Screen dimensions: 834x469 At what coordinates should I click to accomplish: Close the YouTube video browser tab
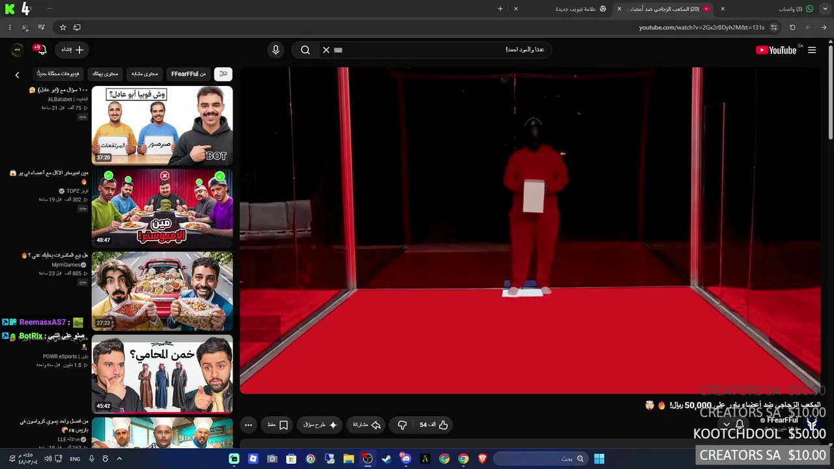click(619, 9)
